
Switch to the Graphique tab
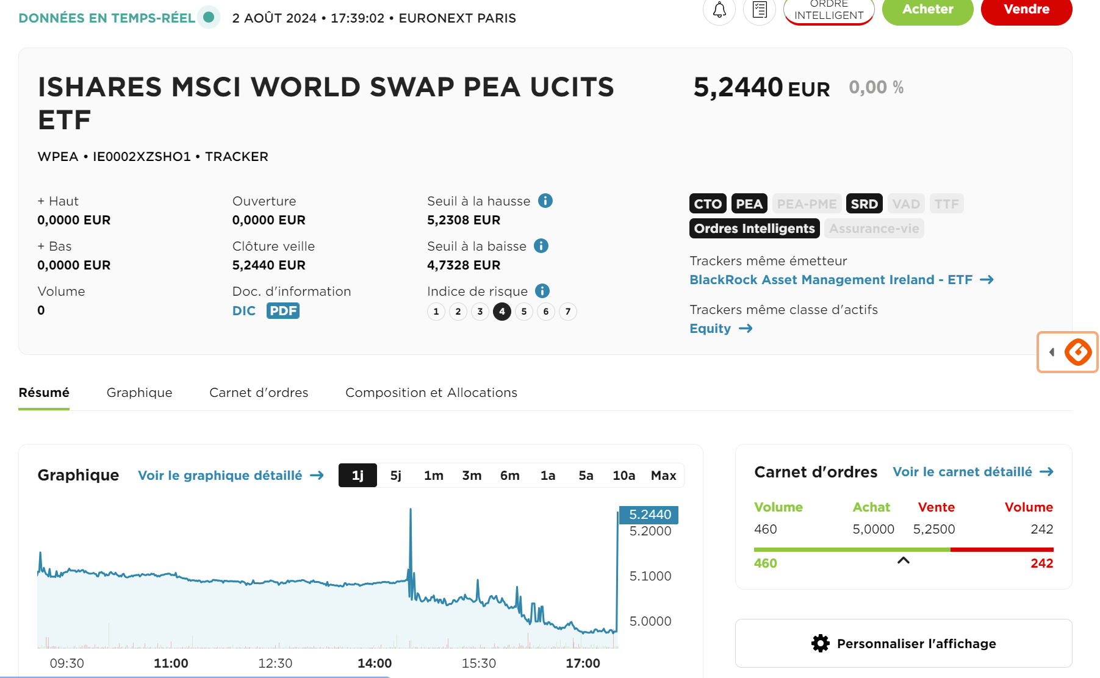139,393
